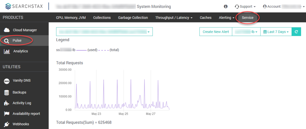Open the Throughput / Latency dropdown menu
Screen dimensions: 306x129
(174, 18)
